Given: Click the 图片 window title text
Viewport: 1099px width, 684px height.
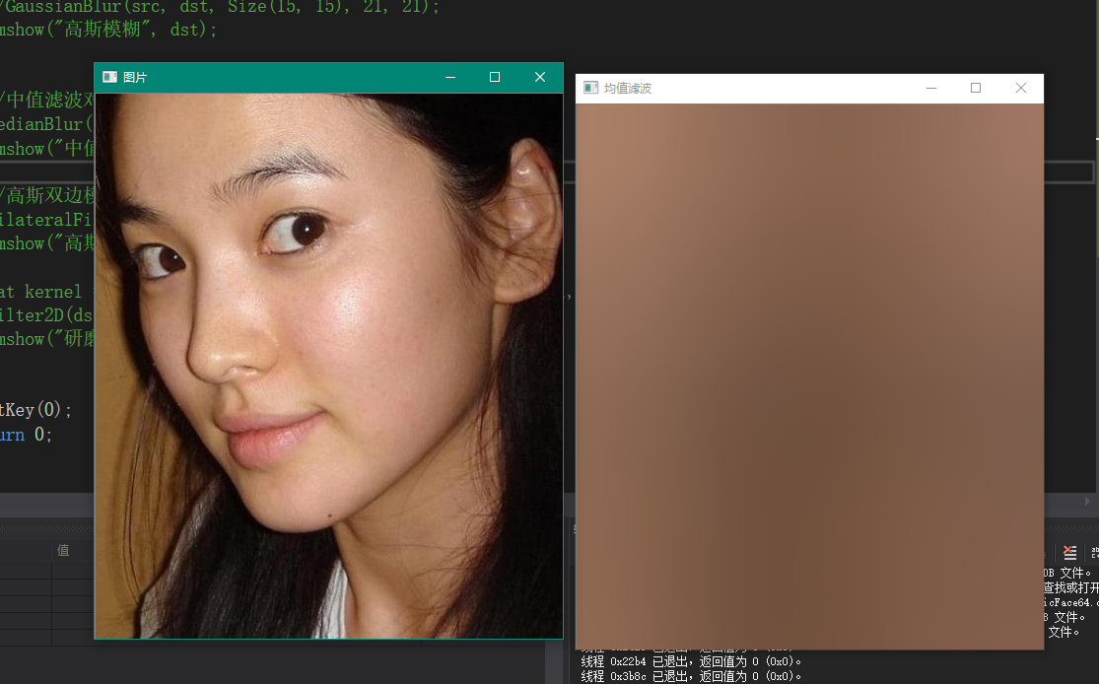Looking at the screenshot, I should [135, 77].
